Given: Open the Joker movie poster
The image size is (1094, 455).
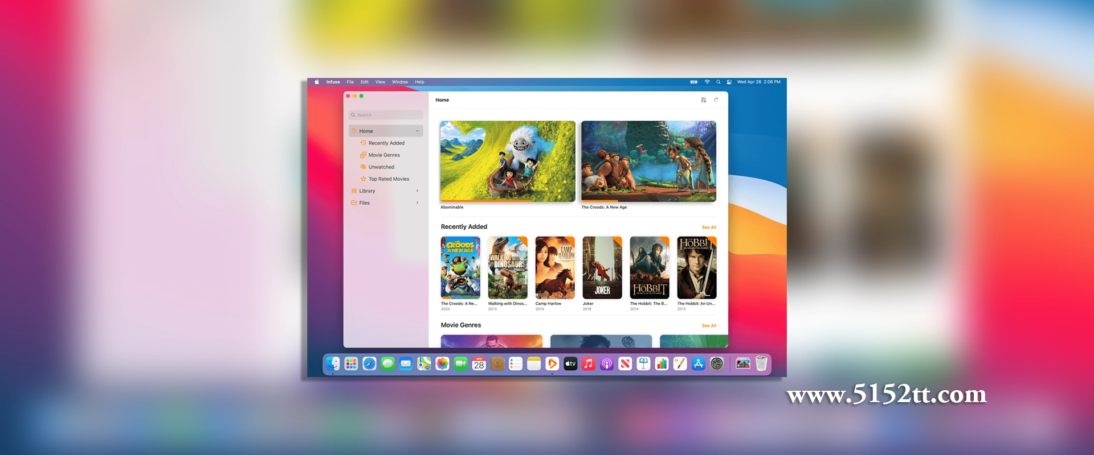Looking at the screenshot, I should tap(602, 267).
